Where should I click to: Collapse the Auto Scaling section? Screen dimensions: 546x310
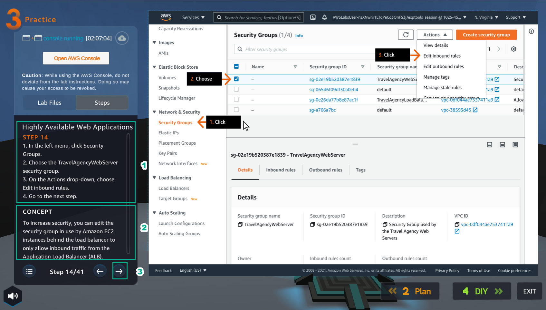[154, 213]
